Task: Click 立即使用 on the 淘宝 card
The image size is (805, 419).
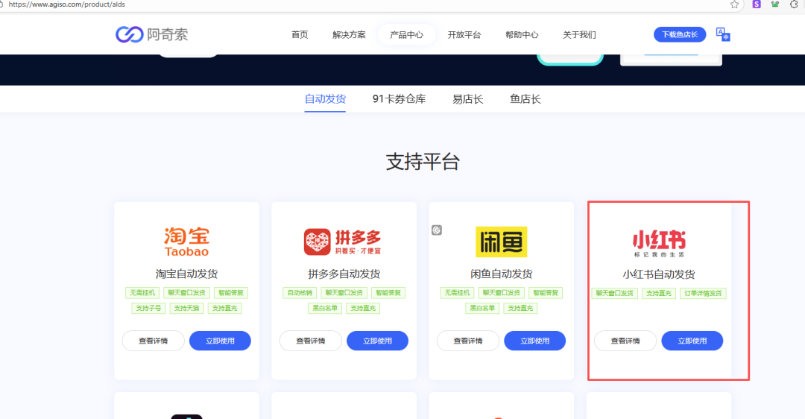Action: 220,341
